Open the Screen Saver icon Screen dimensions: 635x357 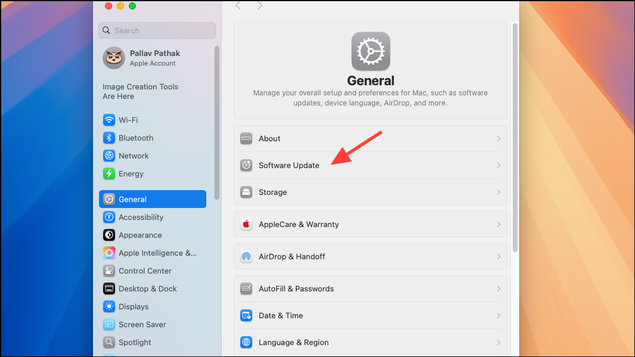pyautogui.click(x=109, y=324)
